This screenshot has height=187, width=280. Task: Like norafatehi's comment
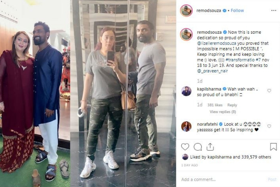pos(269,126)
